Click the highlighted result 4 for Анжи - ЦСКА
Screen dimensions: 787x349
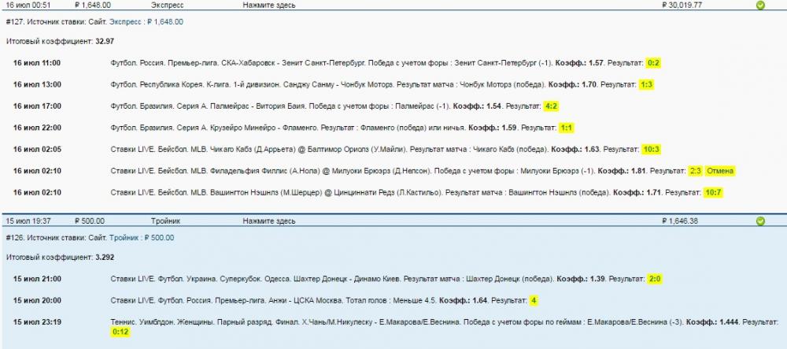(x=534, y=300)
